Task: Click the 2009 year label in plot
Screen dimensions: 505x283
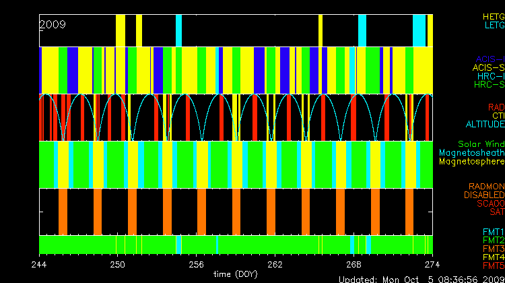Action: click(x=52, y=24)
